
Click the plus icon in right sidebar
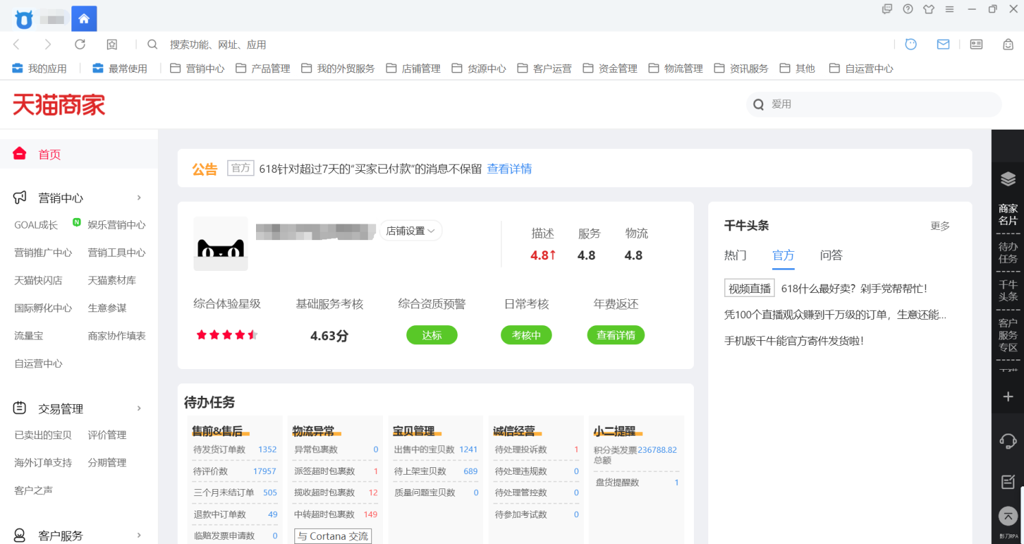coord(1008,397)
